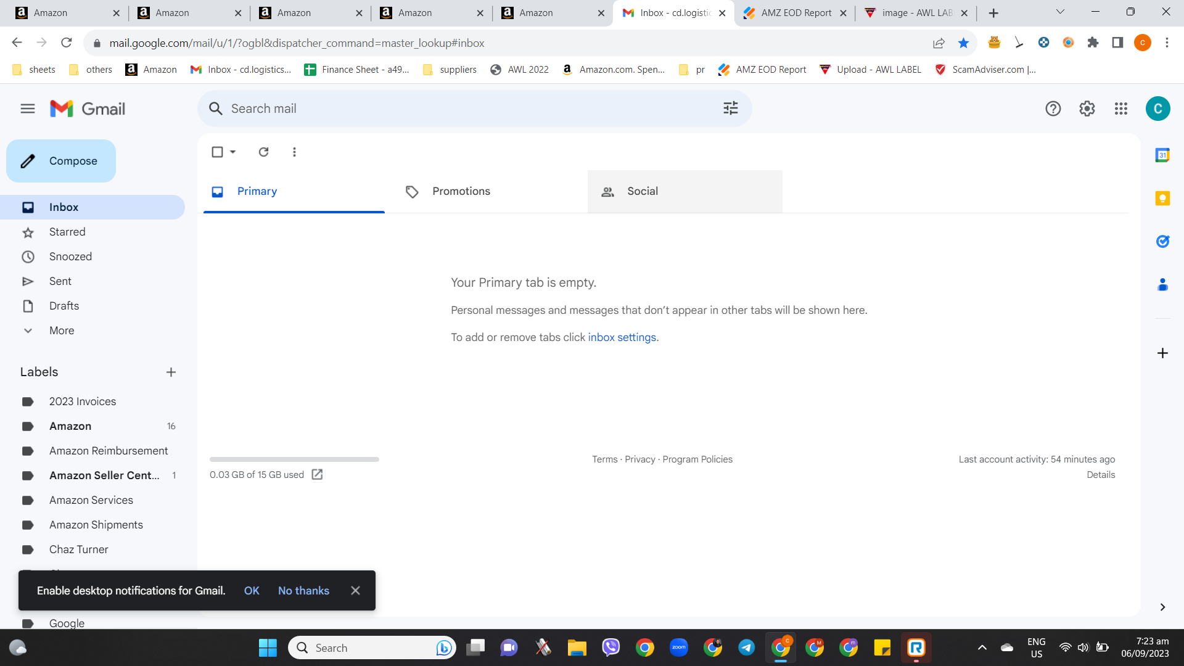The width and height of the screenshot is (1184, 666).
Task: Refresh the inbox
Action: point(263,152)
